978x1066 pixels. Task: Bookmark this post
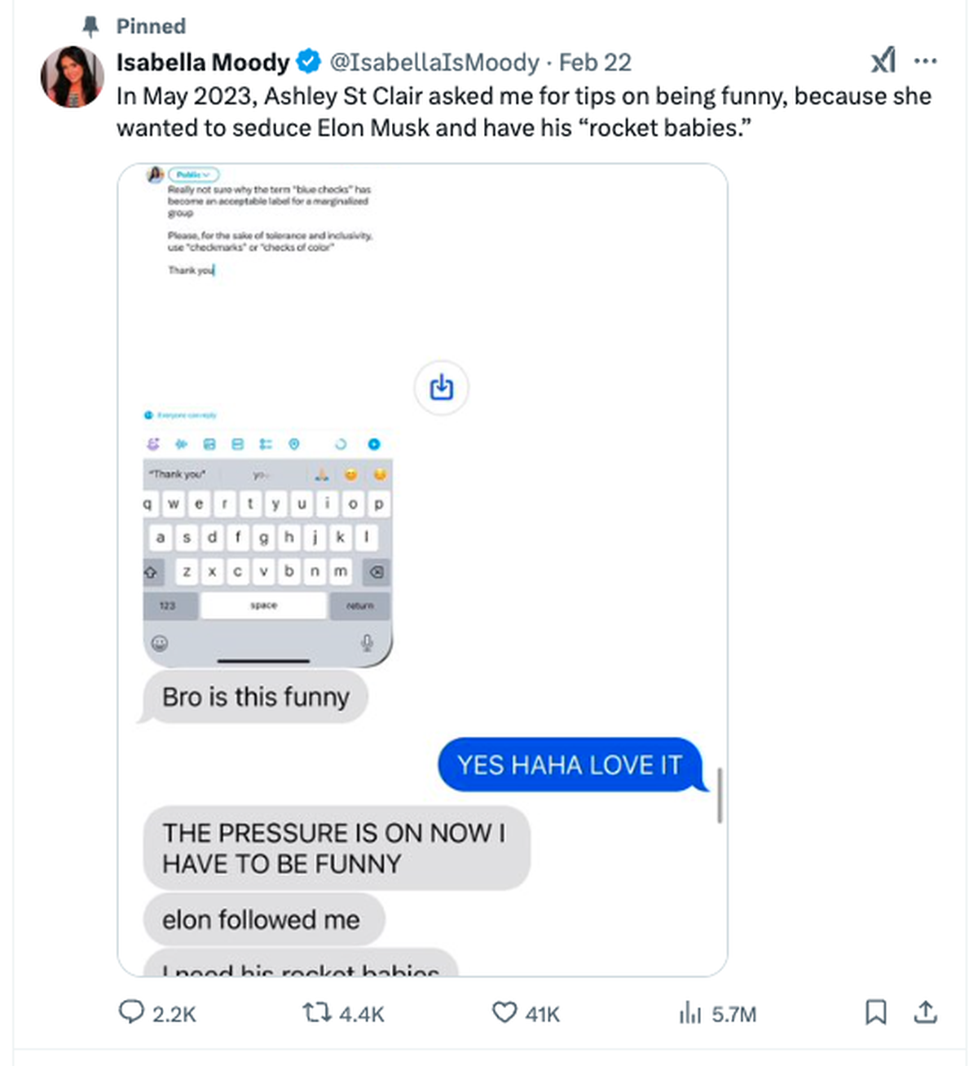[x=875, y=1012]
